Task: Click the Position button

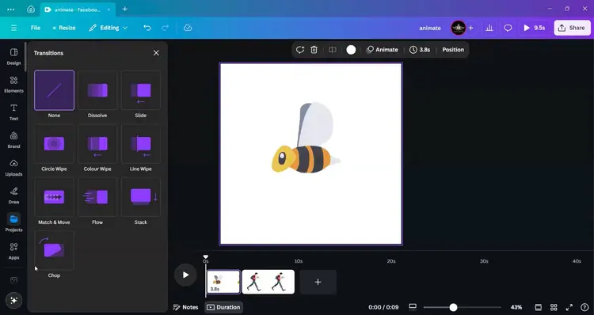Action: coord(453,50)
